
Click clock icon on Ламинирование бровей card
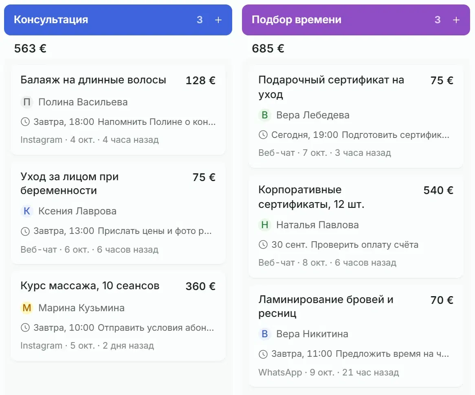pos(263,354)
